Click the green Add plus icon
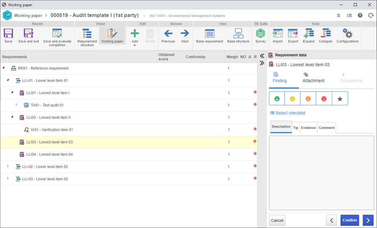Viewport: 377px width, 228px height. pos(135,33)
